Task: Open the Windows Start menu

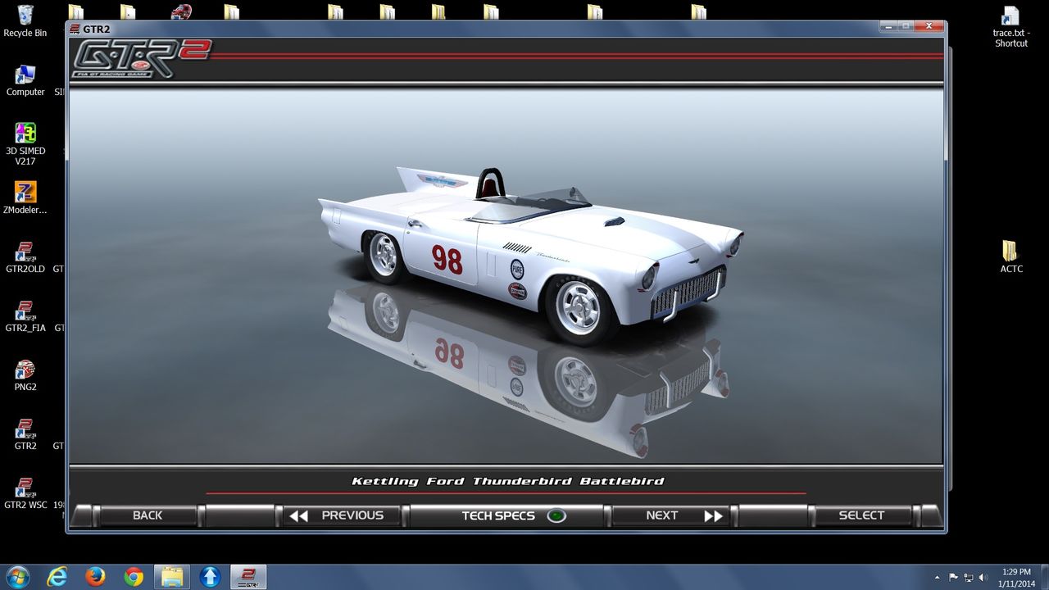Action: click(17, 577)
